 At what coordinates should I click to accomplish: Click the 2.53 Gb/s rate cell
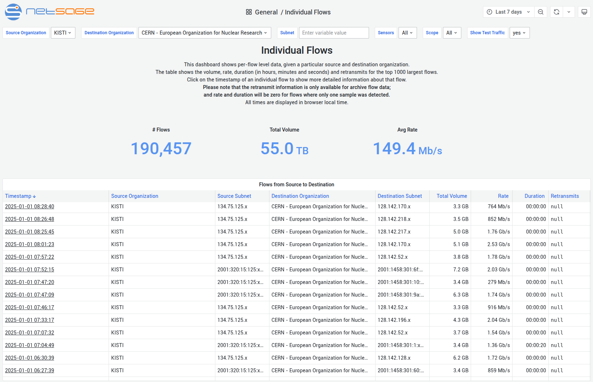(x=492, y=244)
